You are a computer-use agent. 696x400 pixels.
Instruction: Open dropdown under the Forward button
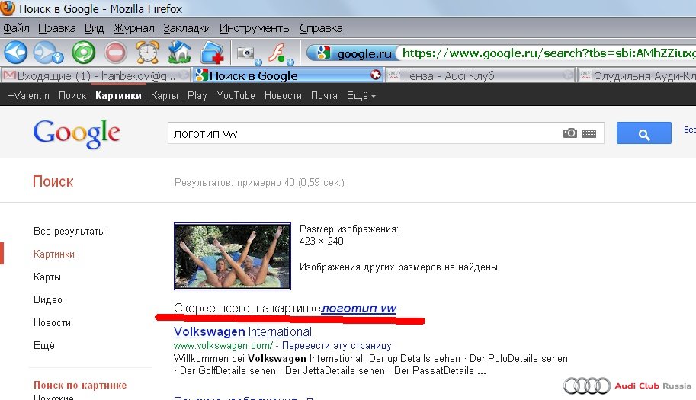point(58,58)
